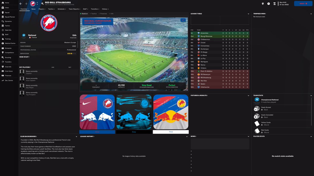
Task: Open the help question mark icon
Action: click(x=268, y=4)
